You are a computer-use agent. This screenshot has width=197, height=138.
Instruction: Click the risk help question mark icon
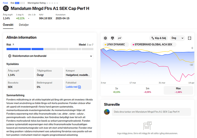click(13, 45)
